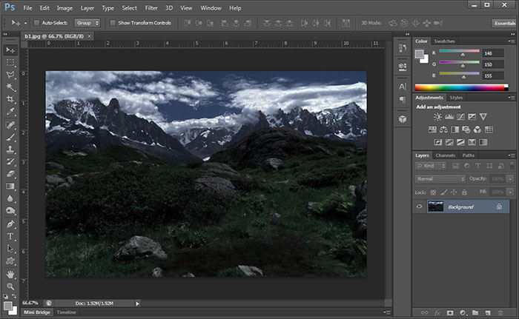The image size is (519, 319).
Task: Select the Crop tool
Action: (10, 100)
